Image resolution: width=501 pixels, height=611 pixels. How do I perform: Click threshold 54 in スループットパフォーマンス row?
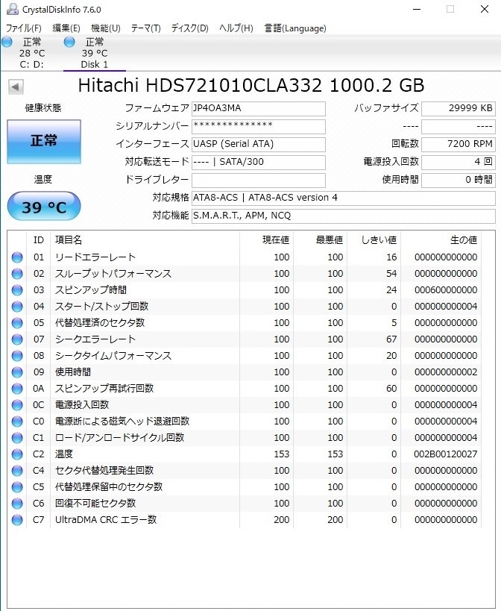pyautogui.click(x=391, y=274)
